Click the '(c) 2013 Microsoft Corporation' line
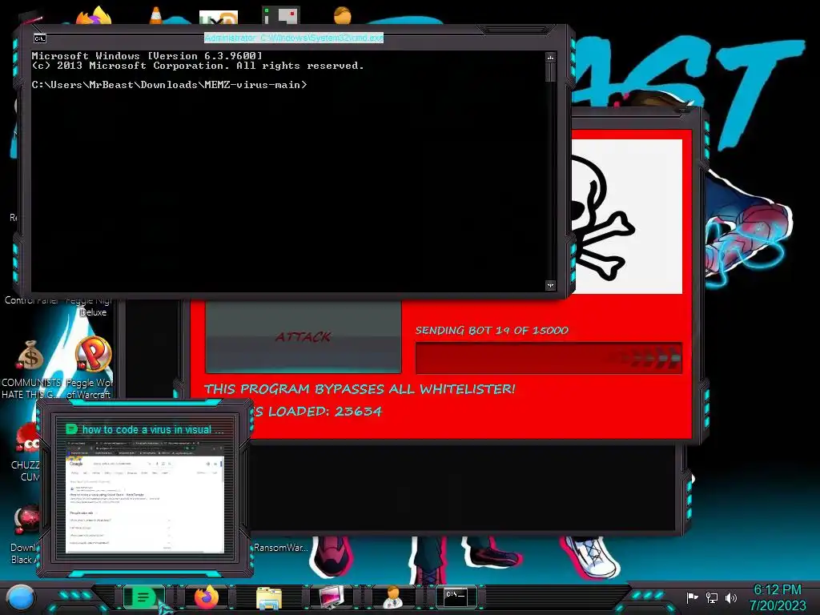The width and height of the screenshot is (820, 615). click(198, 66)
